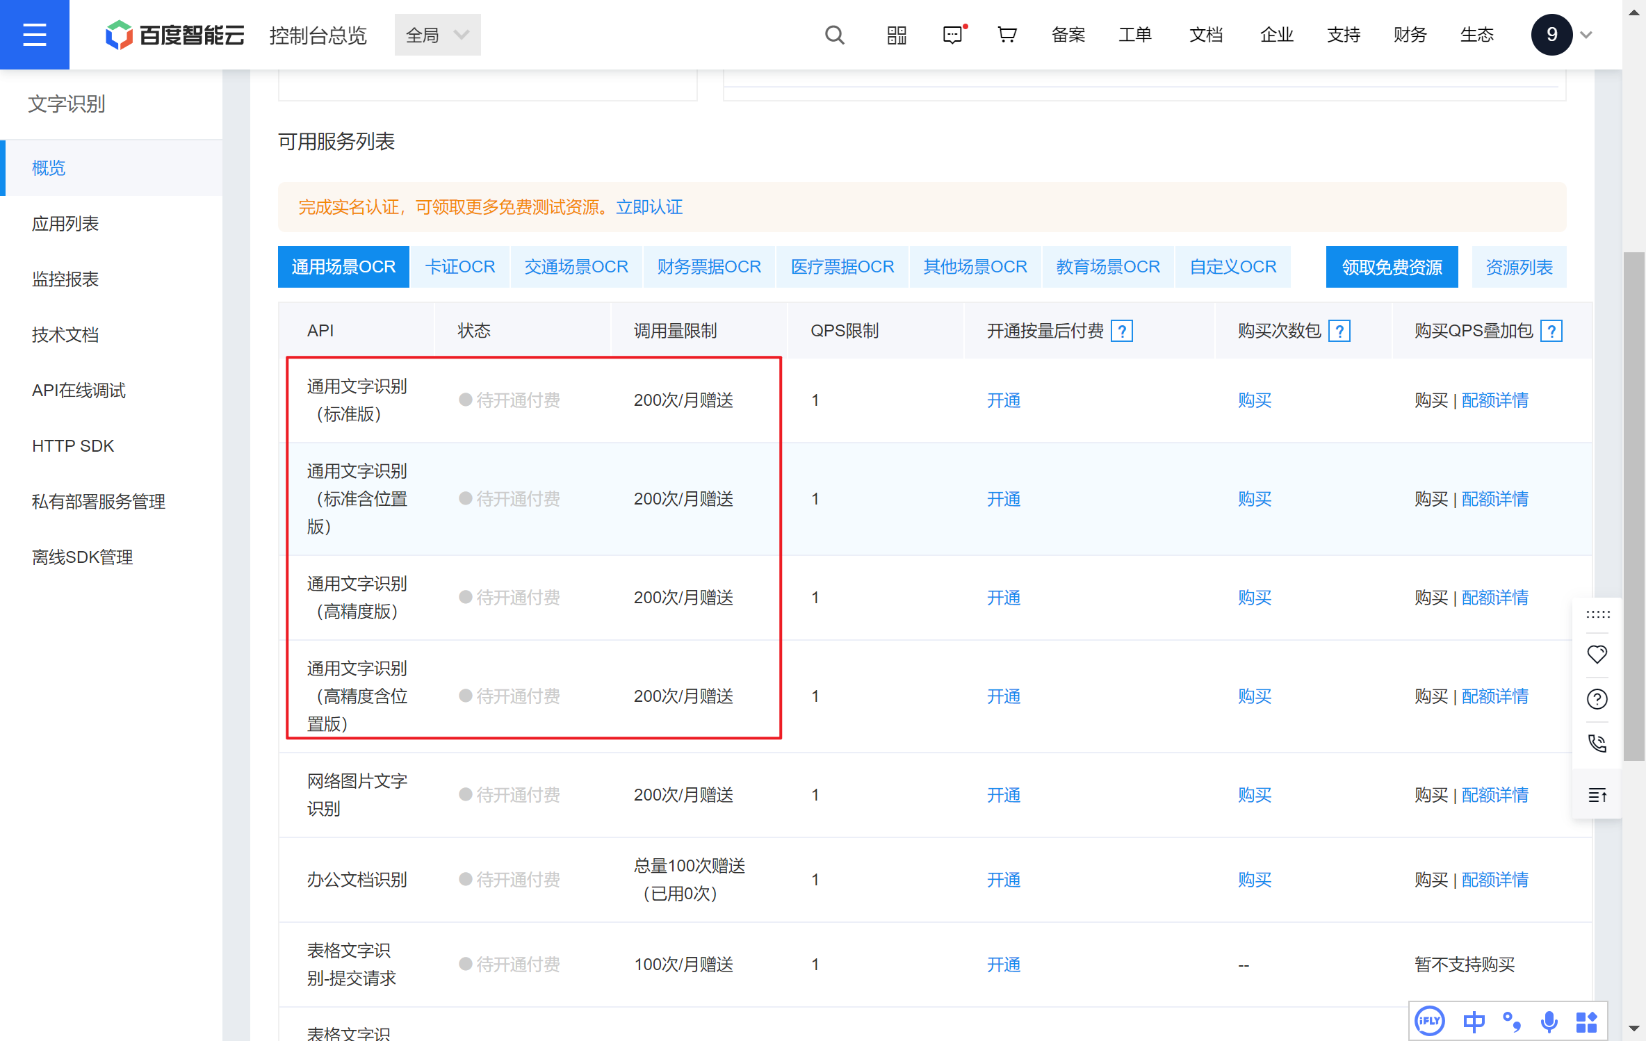Click the floating phone contact icon
Image resolution: width=1646 pixels, height=1041 pixels.
point(1597,744)
